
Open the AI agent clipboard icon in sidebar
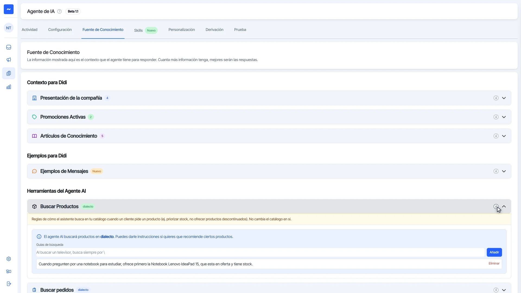pyautogui.click(x=9, y=73)
